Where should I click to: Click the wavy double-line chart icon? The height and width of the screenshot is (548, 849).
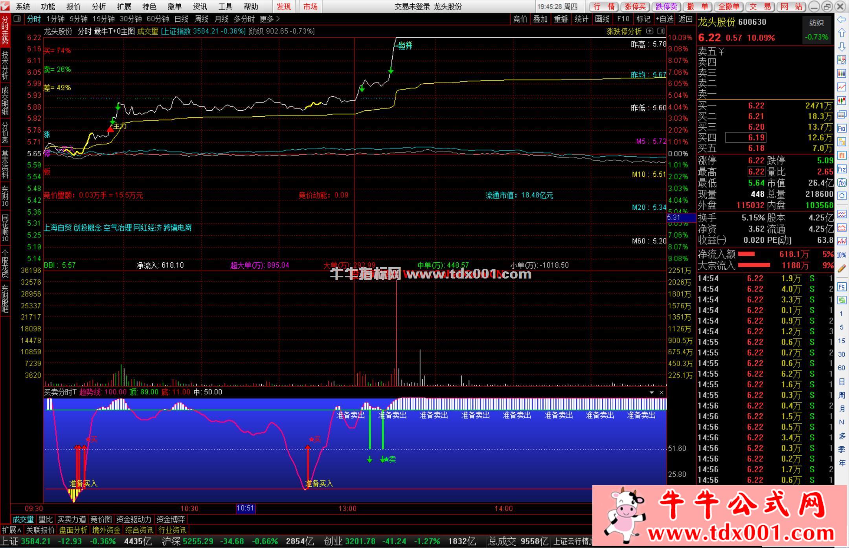[x=842, y=214]
